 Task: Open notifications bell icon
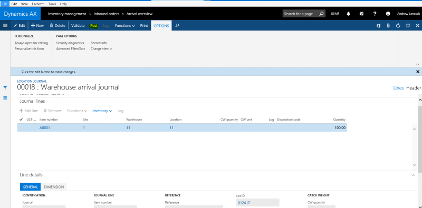pos(348,14)
